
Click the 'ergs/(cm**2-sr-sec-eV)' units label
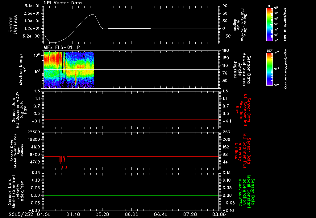point(285,69)
